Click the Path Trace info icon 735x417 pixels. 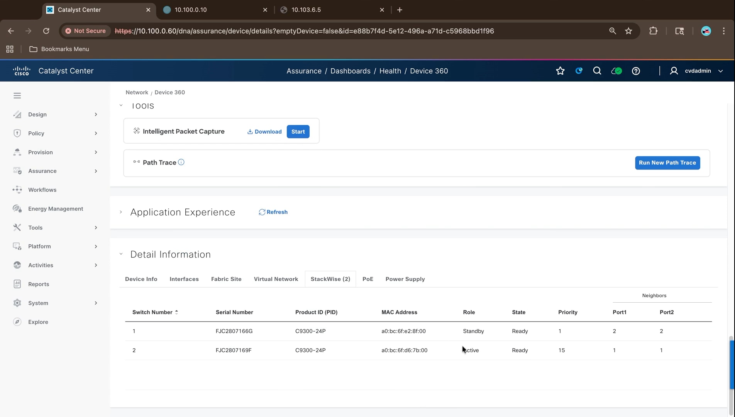(181, 162)
